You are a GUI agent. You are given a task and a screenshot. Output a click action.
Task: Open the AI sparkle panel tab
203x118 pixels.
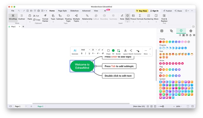pos(171,31)
